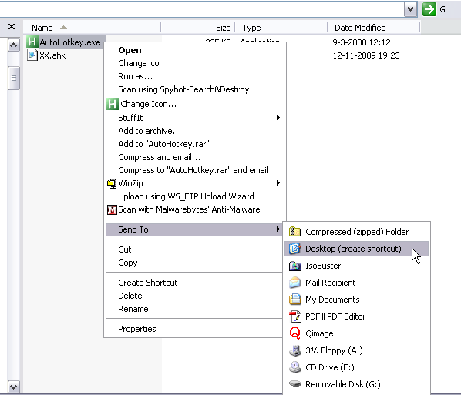Click the IsoBuster folder icon
This screenshot has width=461, height=395.
pyautogui.click(x=294, y=266)
